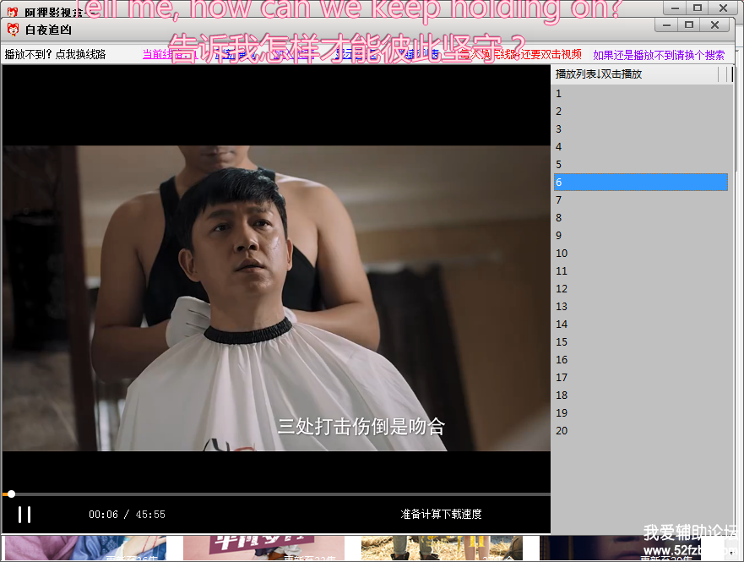Select episode 12 in the playlist
This screenshot has width=744, height=562.
pyautogui.click(x=641, y=288)
